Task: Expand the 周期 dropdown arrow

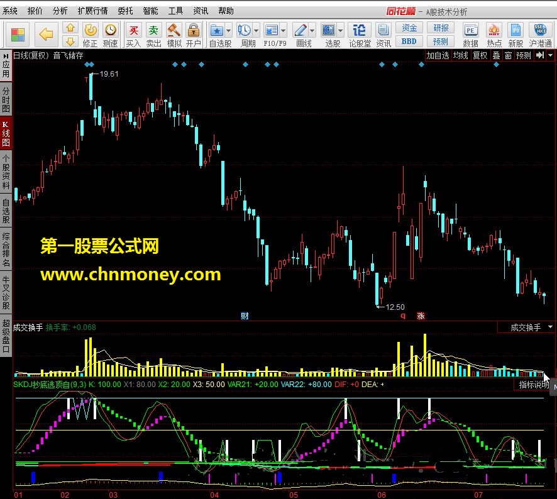Action: [256, 31]
